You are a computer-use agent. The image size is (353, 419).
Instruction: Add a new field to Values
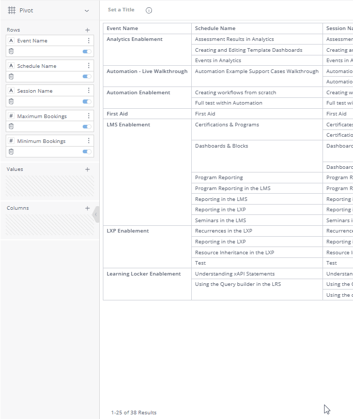[87, 169]
